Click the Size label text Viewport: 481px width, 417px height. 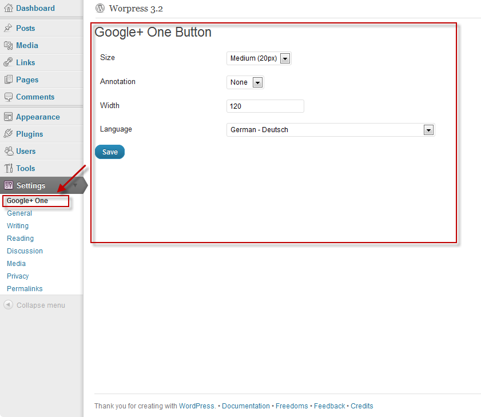point(108,57)
